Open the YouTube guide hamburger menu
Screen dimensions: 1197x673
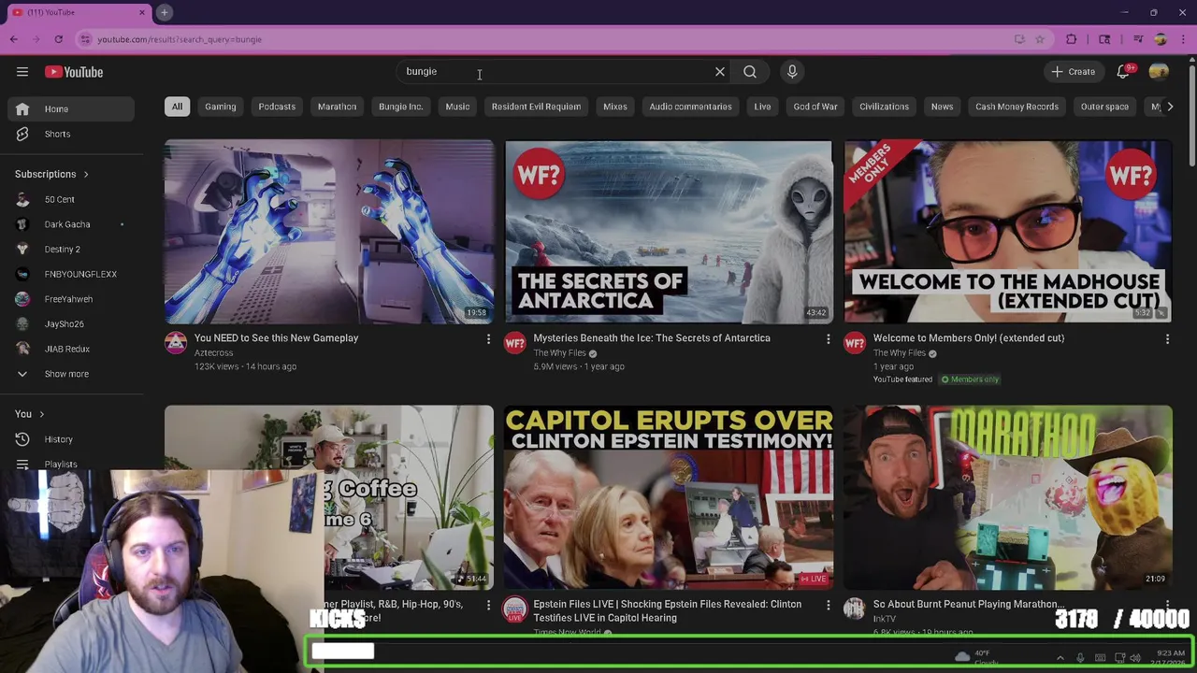(x=22, y=72)
